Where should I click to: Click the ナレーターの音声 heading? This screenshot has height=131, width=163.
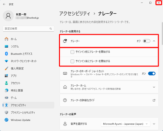68,114
